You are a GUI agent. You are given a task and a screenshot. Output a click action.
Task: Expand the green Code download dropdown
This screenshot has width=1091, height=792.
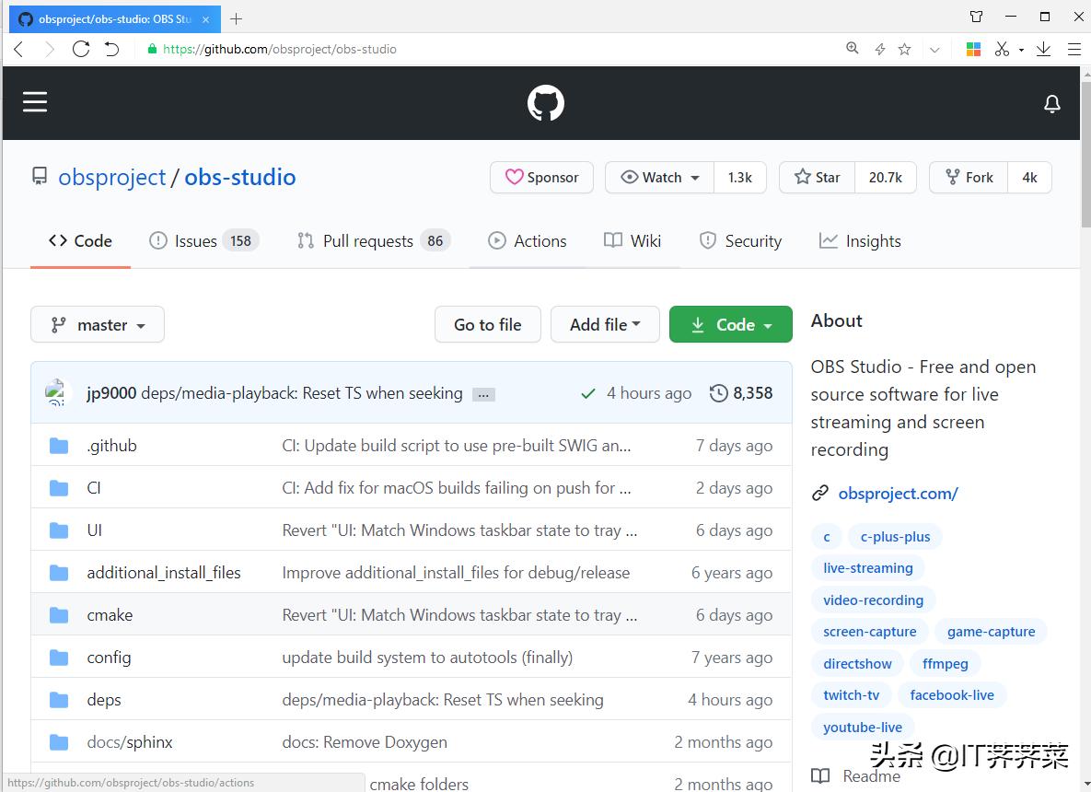click(x=730, y=324)
